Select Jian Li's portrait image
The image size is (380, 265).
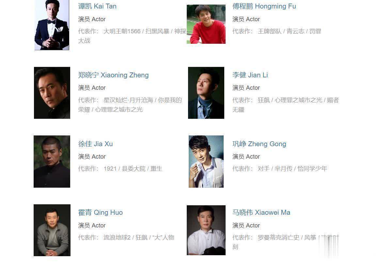click(x=206, y=93)
